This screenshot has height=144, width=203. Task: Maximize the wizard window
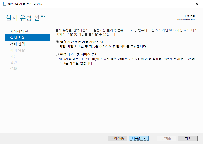[x=185, y=4]
